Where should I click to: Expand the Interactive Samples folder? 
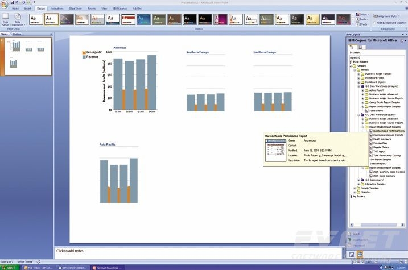pyautogui.click(x=358, y=184)
